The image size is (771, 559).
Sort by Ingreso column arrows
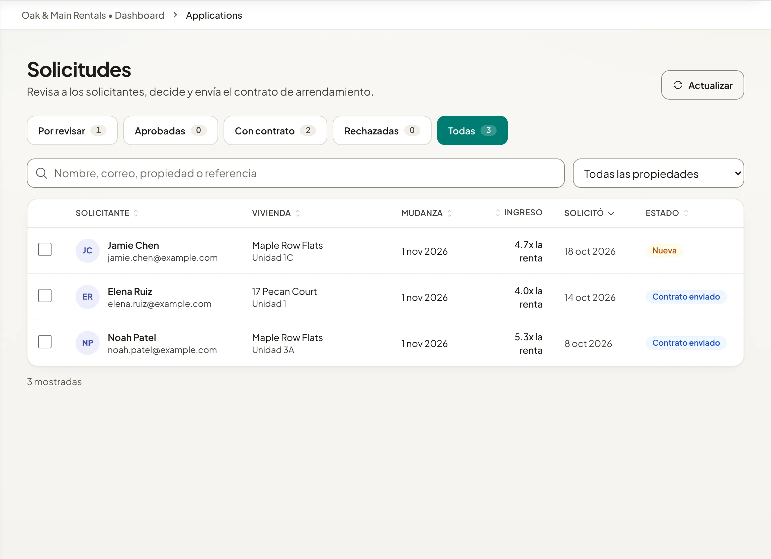point(498,213)
